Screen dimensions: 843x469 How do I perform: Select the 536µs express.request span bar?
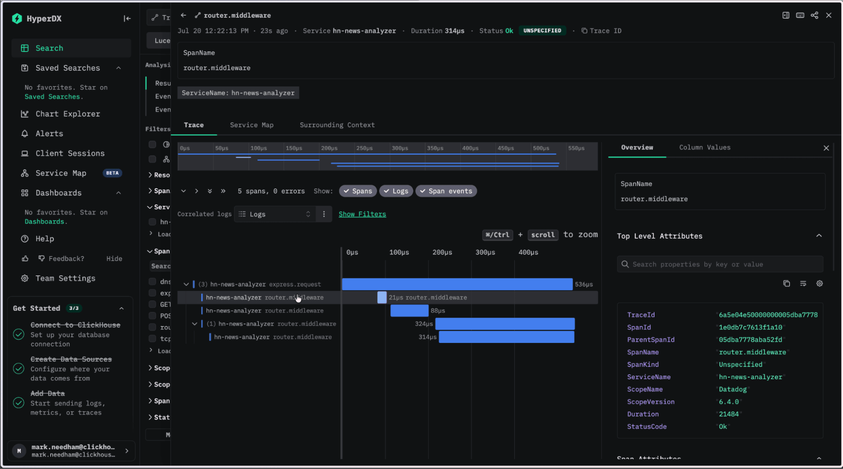pyautogui.click(x=457, y=284)
